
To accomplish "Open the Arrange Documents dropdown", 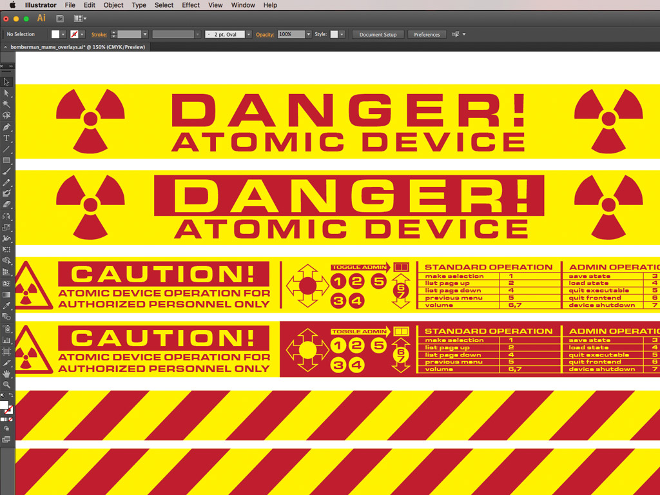I will (80, 19).
